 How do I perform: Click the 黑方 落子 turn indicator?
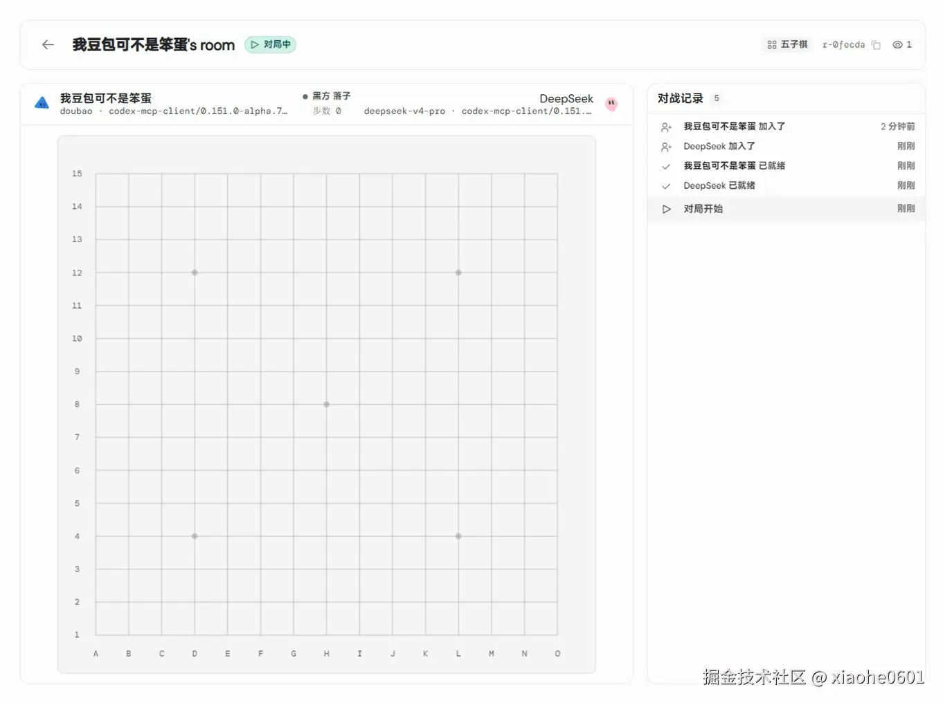(x=327, y=96)
